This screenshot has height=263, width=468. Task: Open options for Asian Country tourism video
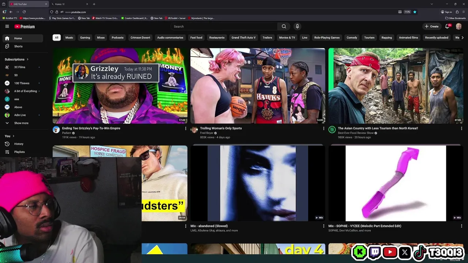point(461,128)
